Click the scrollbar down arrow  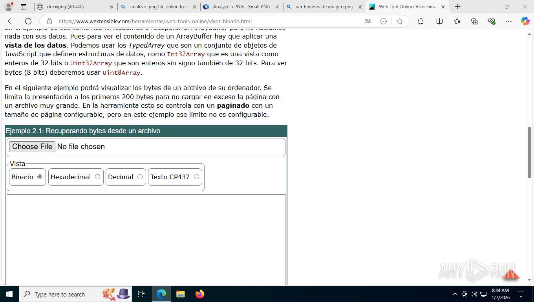(529, 280)
